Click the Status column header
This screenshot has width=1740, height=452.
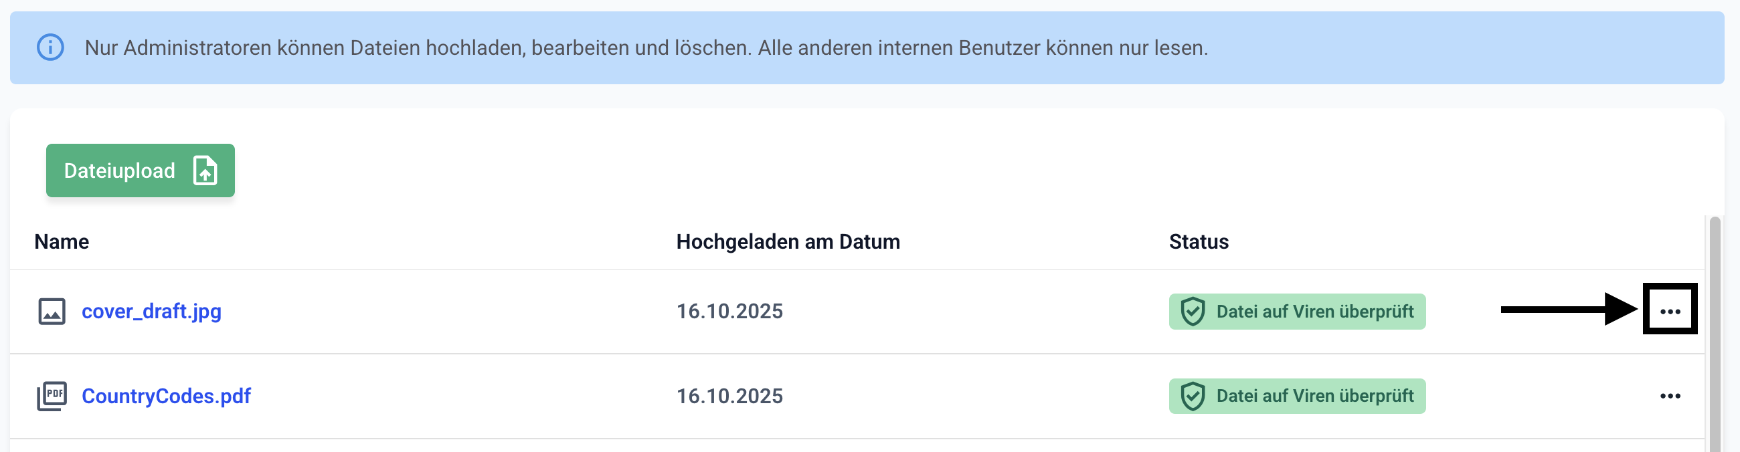coord(1199,241)
